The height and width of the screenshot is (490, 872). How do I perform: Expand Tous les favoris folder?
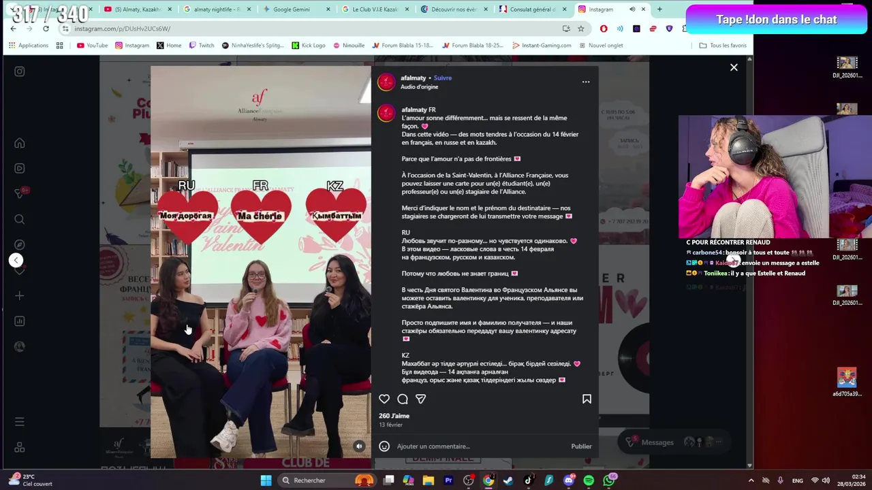pyautogui.click(x=723, y=46)
